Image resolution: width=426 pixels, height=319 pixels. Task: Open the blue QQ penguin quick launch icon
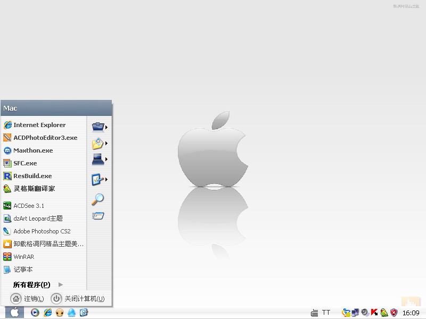point(71,313)
